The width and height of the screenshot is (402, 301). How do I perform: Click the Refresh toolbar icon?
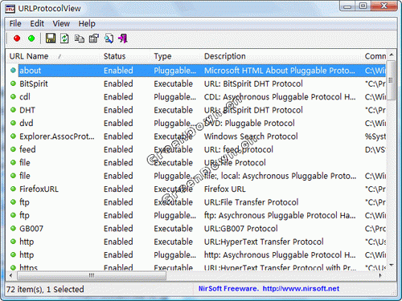[x=64, y=39]
